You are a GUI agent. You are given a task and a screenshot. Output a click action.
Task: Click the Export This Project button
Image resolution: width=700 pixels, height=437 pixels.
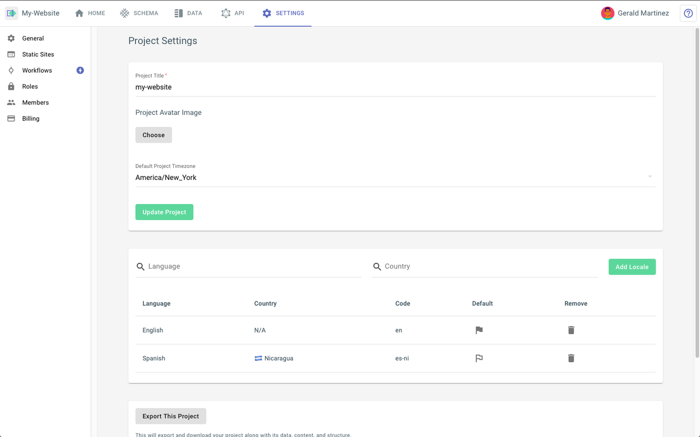point(171,416)
